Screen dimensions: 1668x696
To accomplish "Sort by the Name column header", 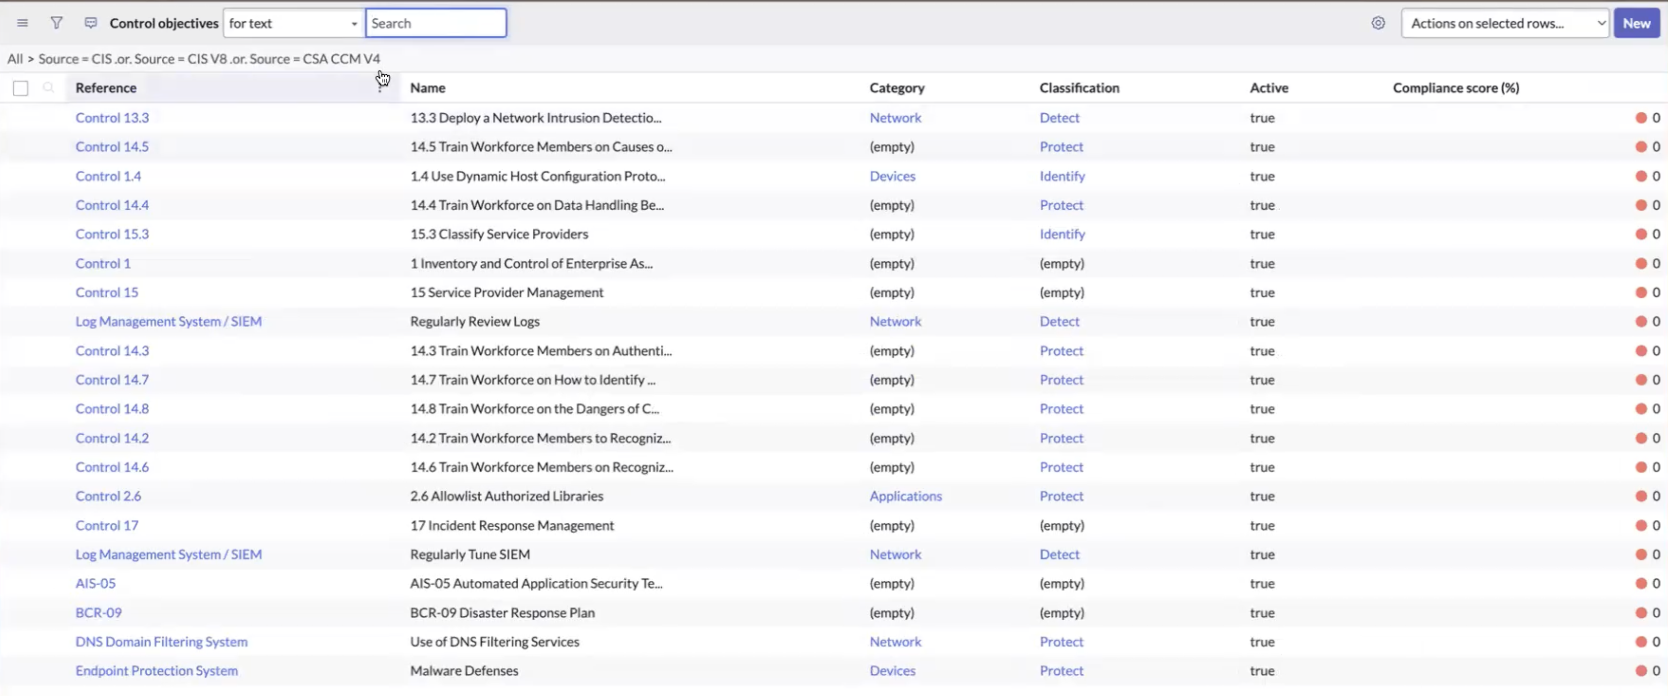I will coord(428,88).
